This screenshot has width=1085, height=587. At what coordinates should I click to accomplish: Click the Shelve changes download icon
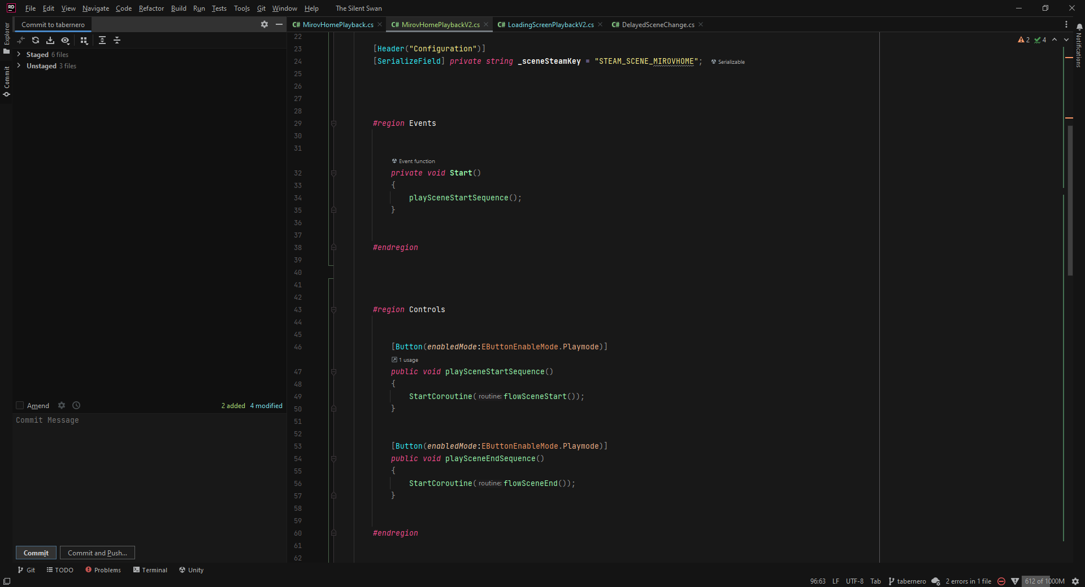point(50,40)
